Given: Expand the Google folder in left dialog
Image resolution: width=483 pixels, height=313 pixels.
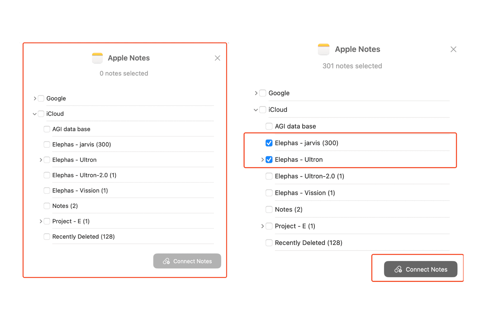Looking at the screenshot, I should pyautogui.click(x=35, y=98).
